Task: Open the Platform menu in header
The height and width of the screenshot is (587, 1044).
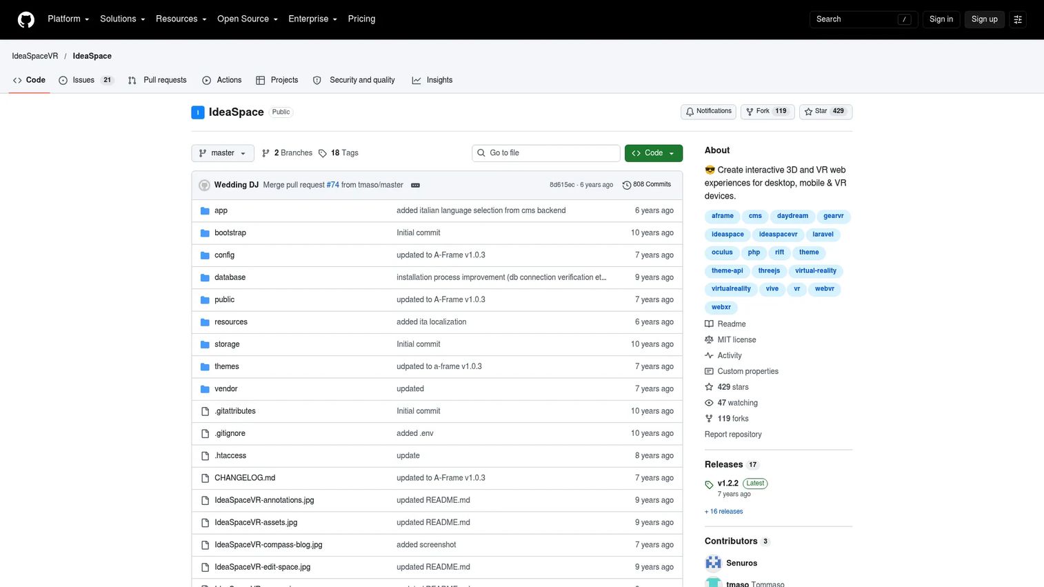Action: click(x=68, y=19)
